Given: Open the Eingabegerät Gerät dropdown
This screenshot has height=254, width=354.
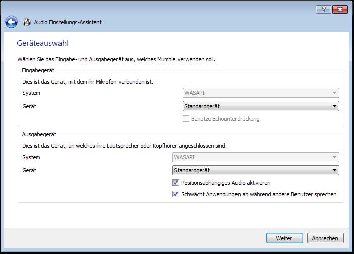Looking at the screenshot, I should click(260, 106).
